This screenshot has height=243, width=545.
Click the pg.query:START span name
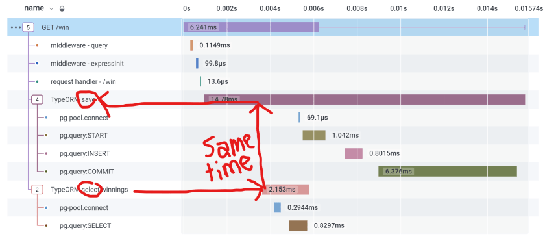click(x=84, y=135)
